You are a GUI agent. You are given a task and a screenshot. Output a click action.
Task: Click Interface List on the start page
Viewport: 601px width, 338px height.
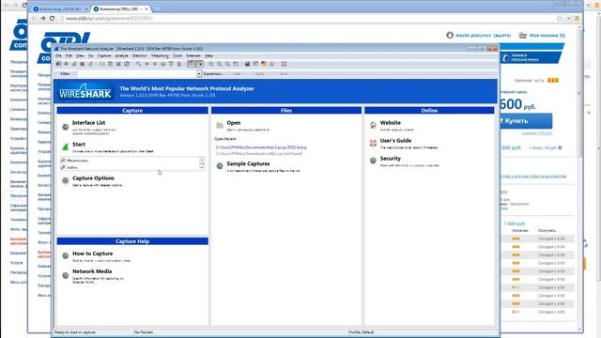pos(88,123)
